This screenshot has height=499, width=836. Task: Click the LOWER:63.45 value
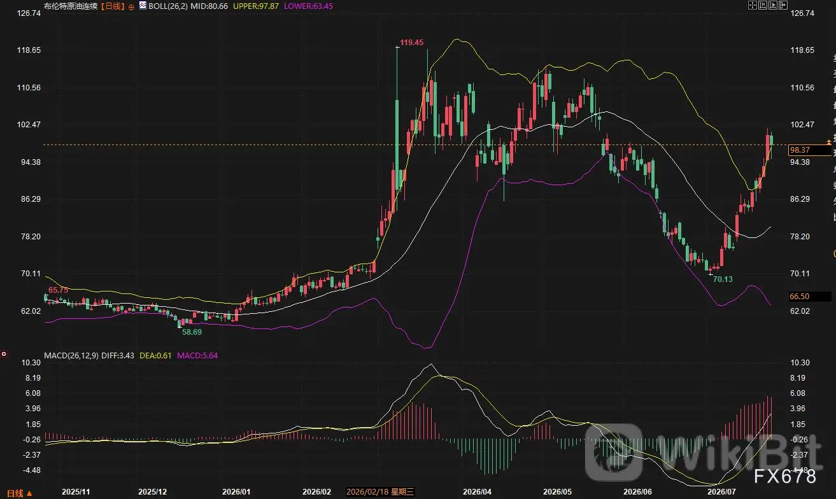[x=307, y=6]
